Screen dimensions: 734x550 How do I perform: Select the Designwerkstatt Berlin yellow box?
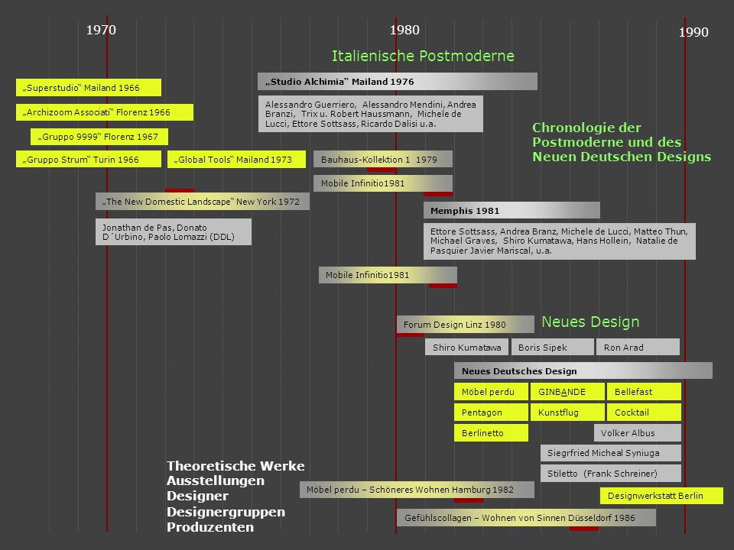661,496
